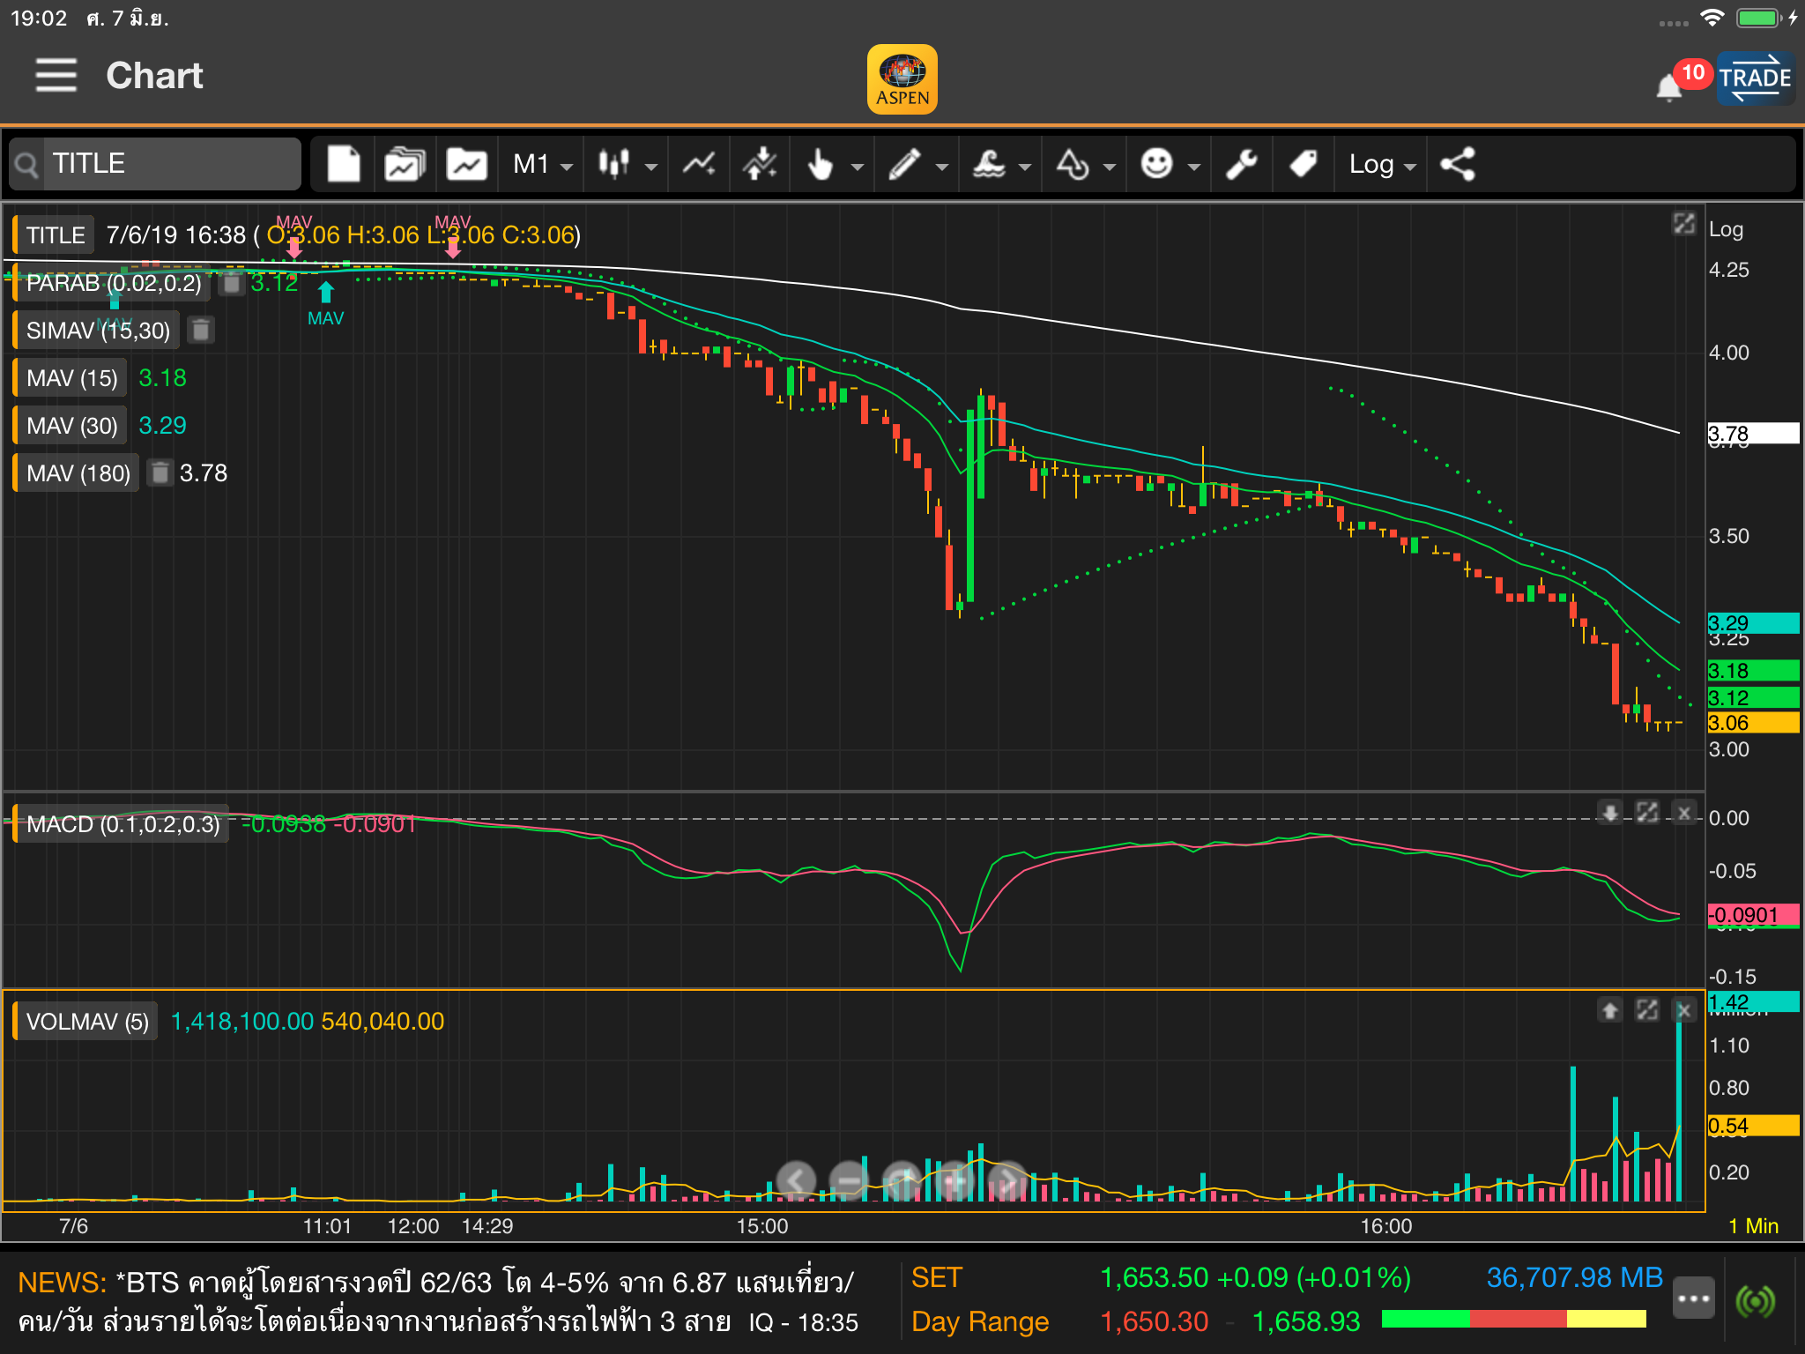Delete the PARAB indicator via trash icon
The image size is (1805, 1354).
coord(232,283)
